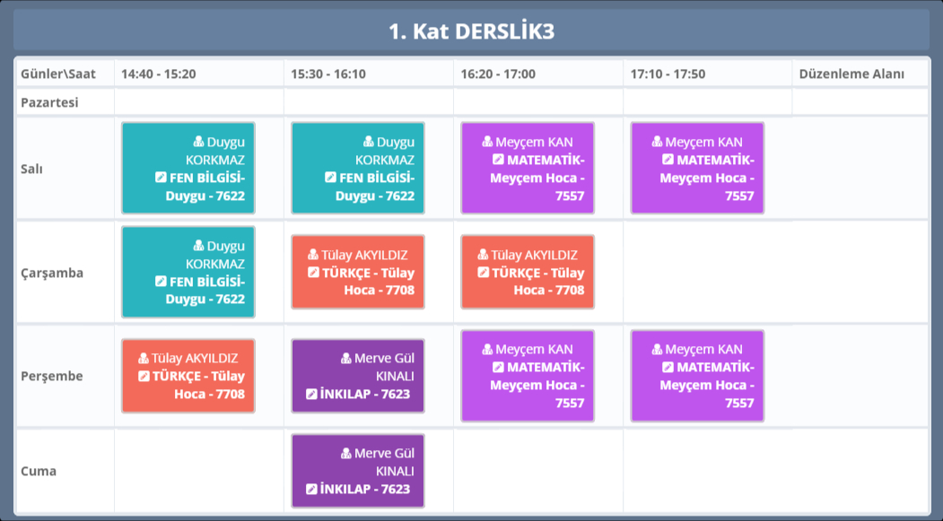Click the empty Pazartesi 14:40 cell

click(198, 102)
